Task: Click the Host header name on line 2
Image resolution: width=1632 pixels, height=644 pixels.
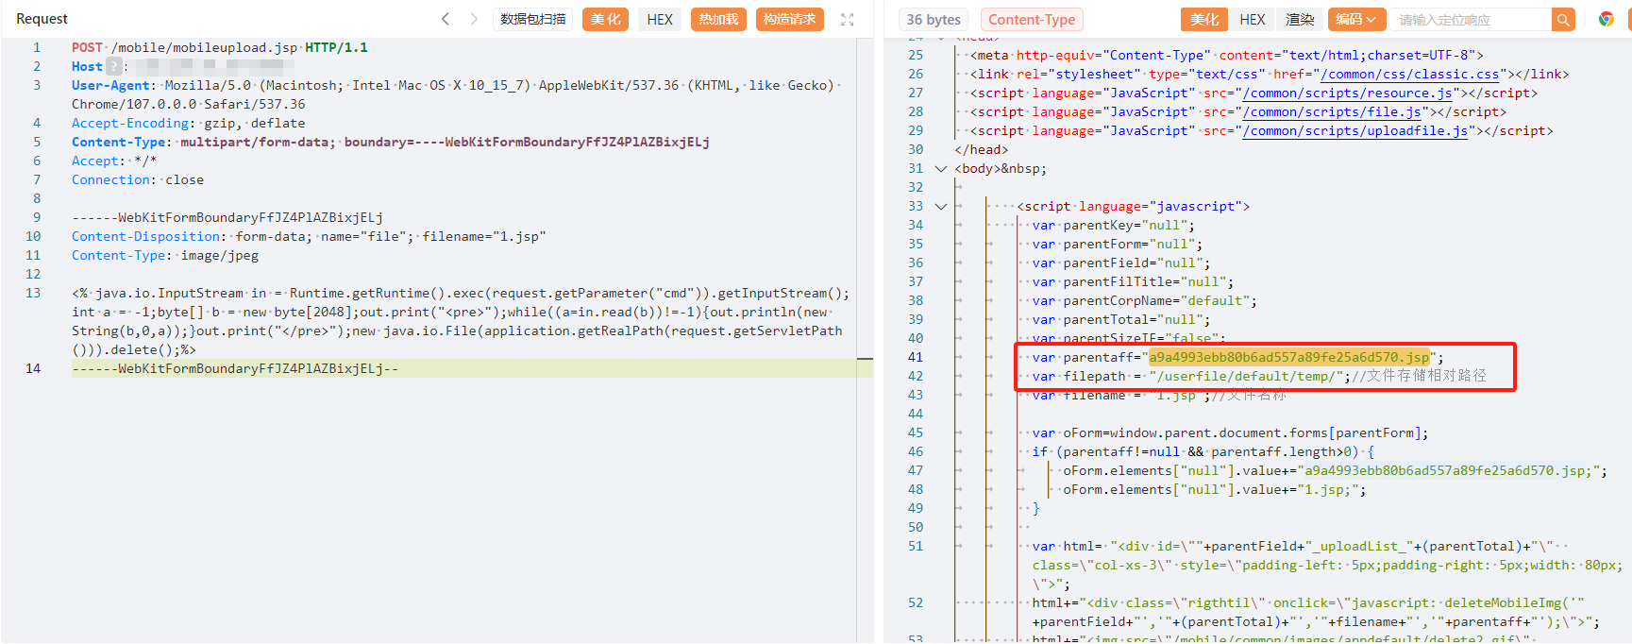Action: click(x=87, y=66)
